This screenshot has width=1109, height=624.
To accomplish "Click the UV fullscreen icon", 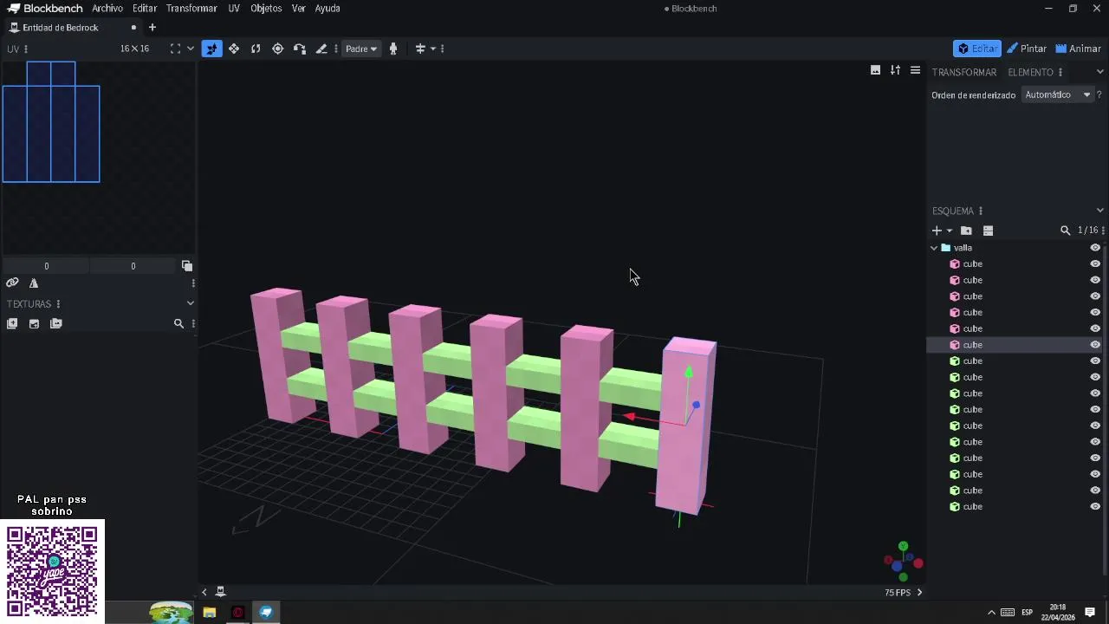I will coord(175,49).
